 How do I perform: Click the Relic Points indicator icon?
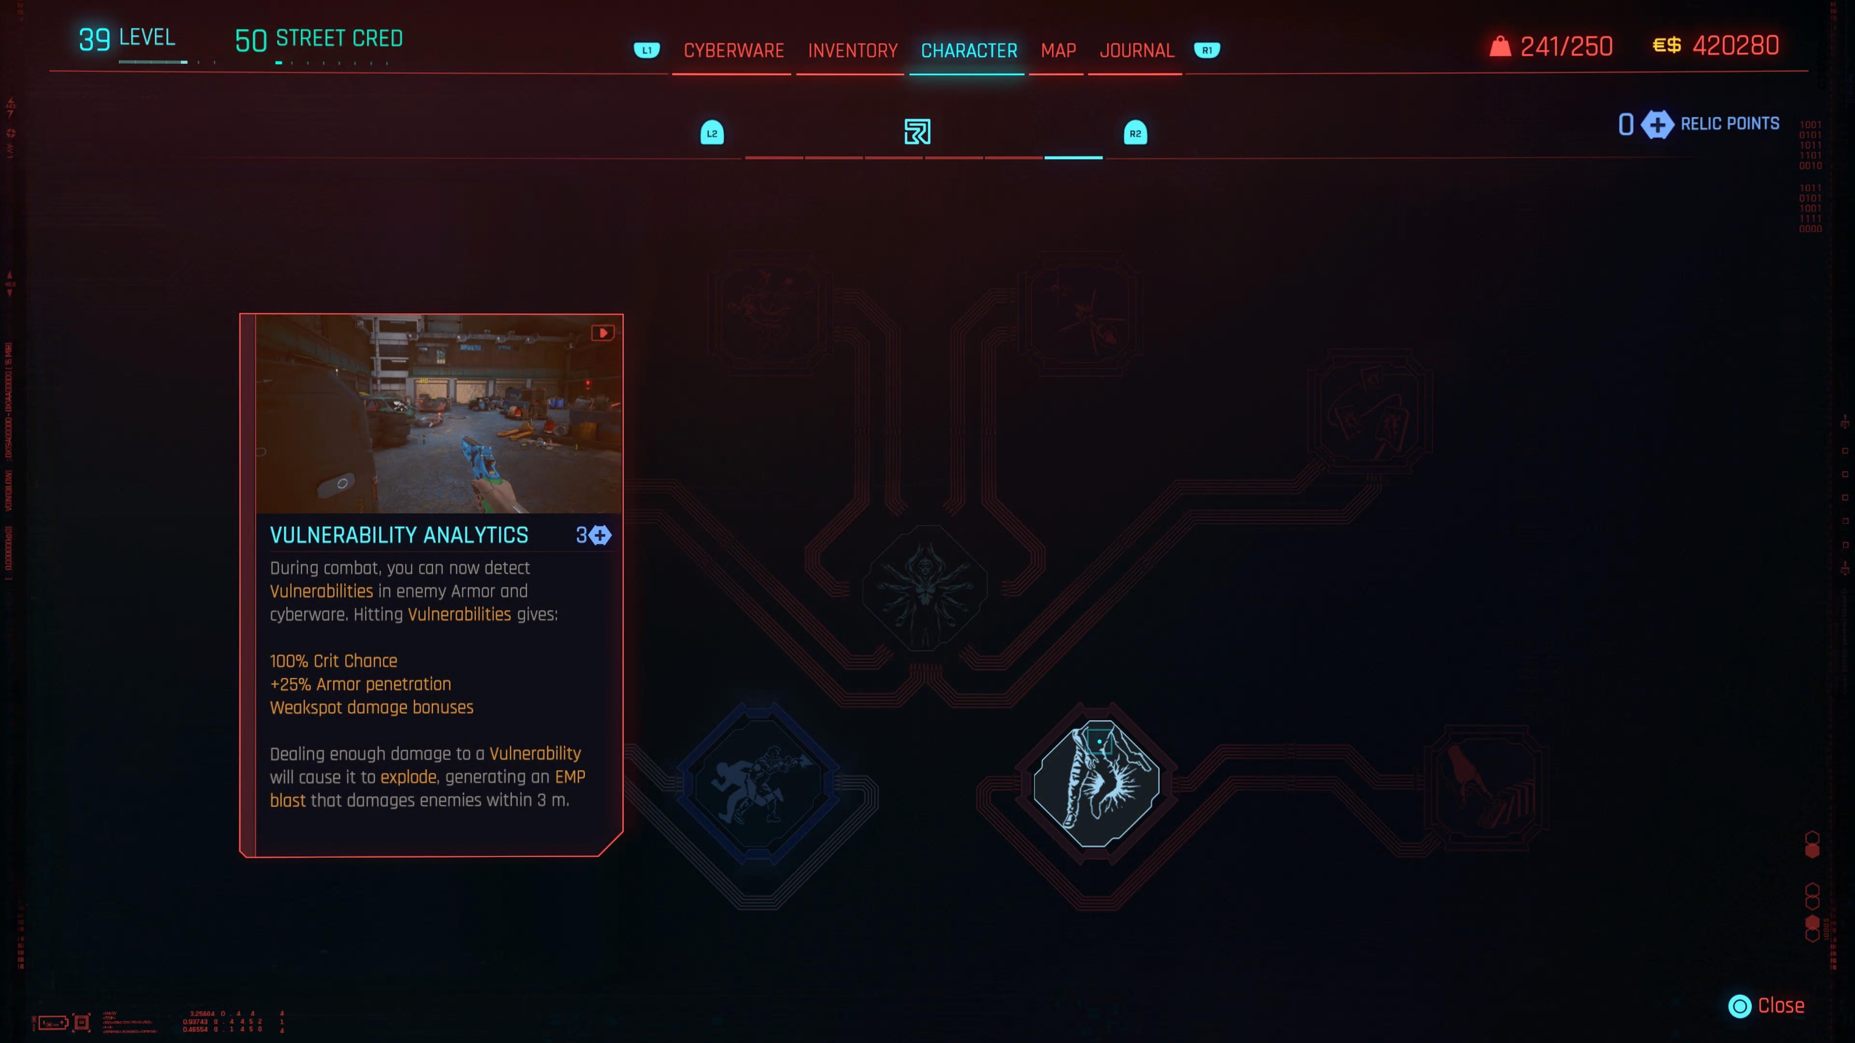(x=1656, y=124)
